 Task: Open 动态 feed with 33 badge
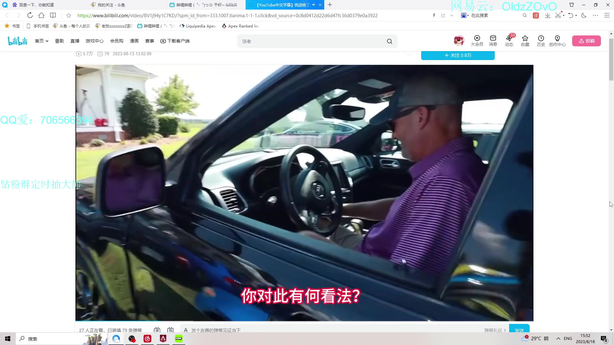(509, 41)
